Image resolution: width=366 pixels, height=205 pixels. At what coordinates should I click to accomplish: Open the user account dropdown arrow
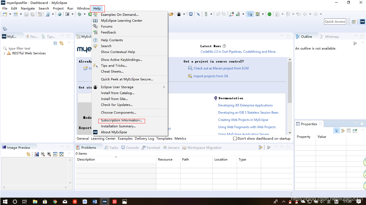click(184, 14)
